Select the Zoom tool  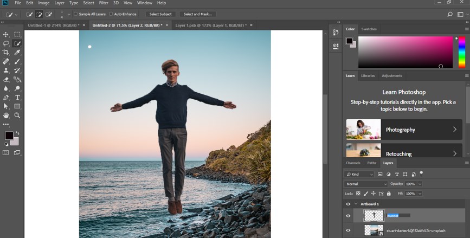17,115
